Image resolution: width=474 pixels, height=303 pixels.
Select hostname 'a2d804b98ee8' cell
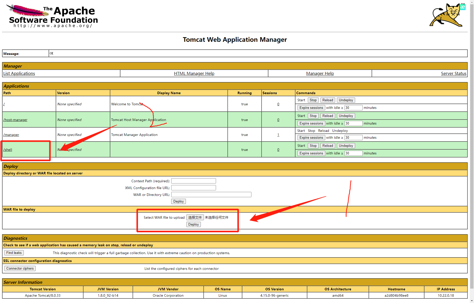396,295
